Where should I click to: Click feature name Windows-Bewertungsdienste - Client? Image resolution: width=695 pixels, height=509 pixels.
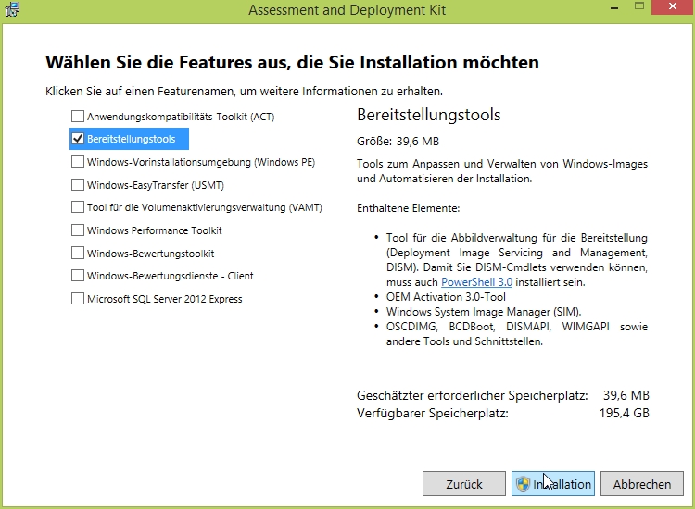[x=170, y=276]
